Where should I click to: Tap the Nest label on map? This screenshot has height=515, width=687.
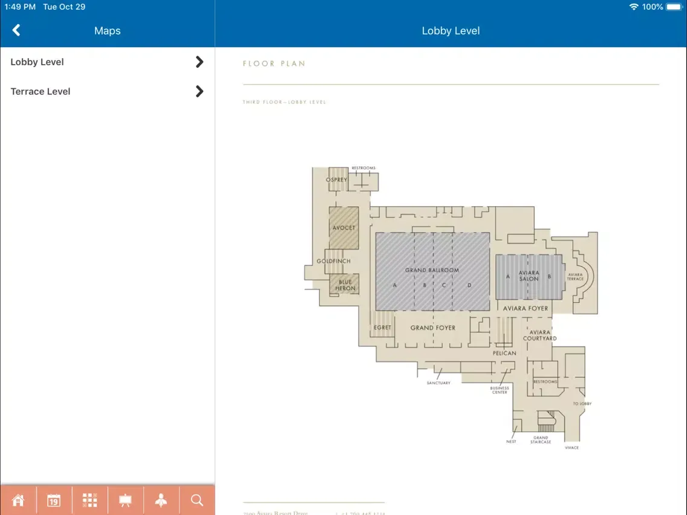pyautogui.click(x=511, y=441)
